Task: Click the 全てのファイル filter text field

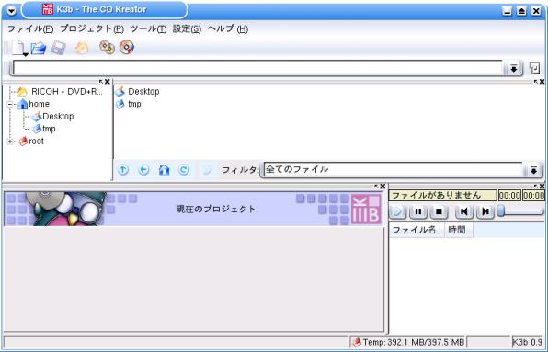Action: [x=393, y=170]
